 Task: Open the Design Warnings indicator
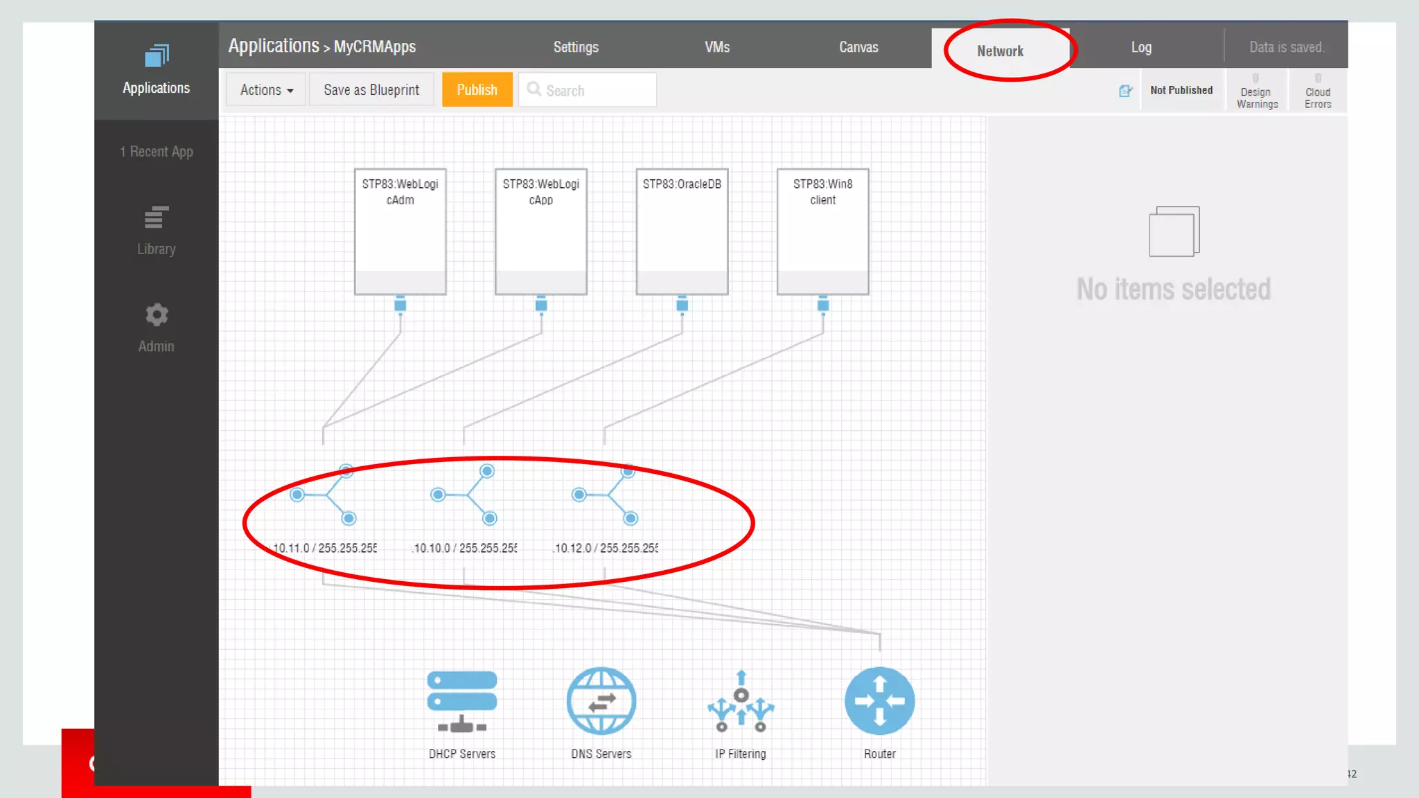(x=1257, y=91)
